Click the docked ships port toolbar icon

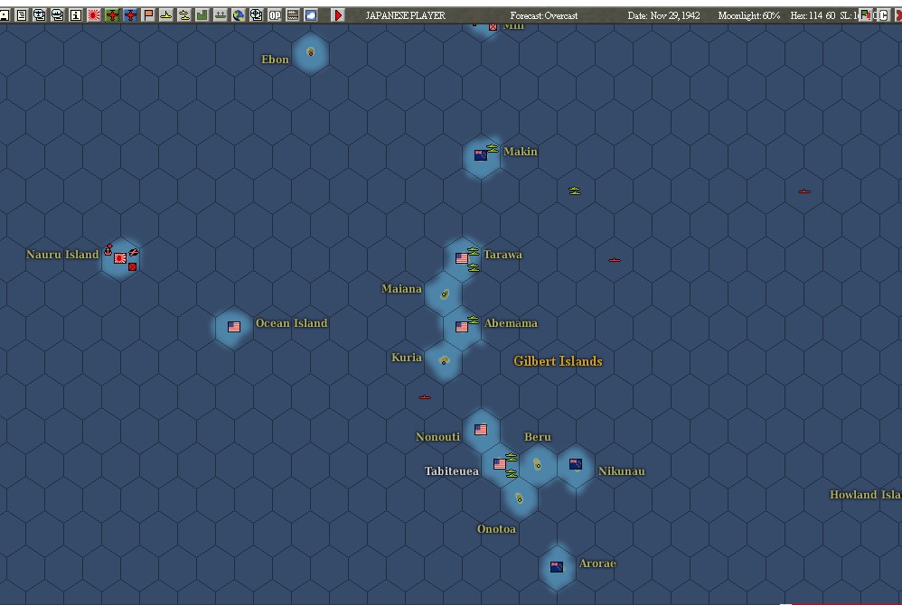[221, 15]
